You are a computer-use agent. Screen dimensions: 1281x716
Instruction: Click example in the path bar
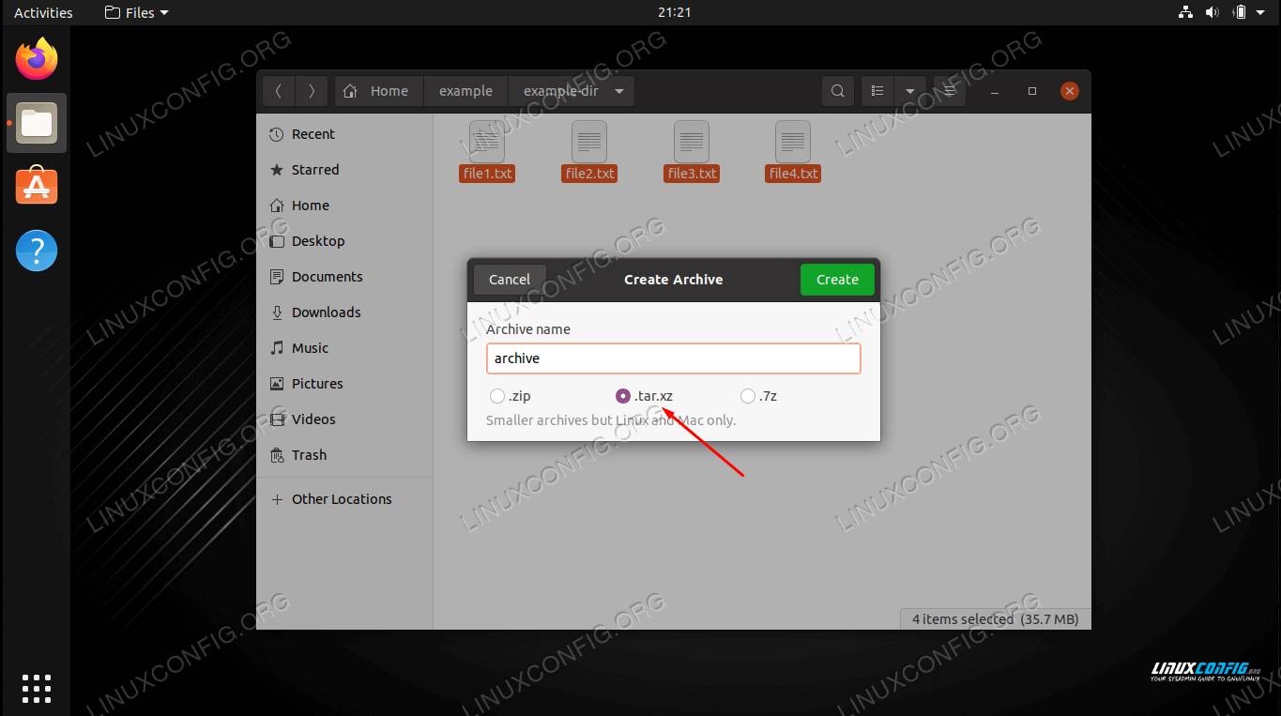(466, 91)
